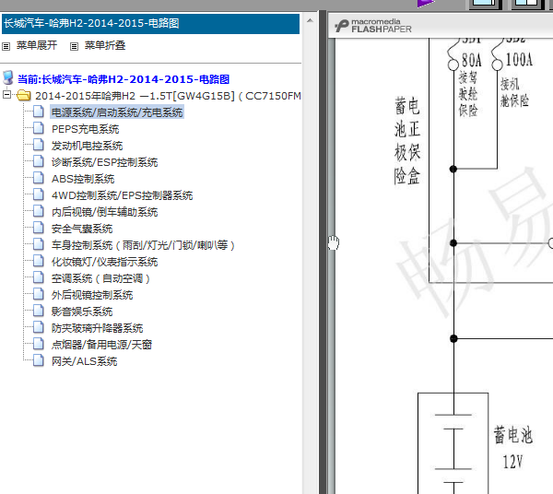Click page icon beside 外后视镜控制系统
Viewport: 553px width, 494px height.
point(38,294)
